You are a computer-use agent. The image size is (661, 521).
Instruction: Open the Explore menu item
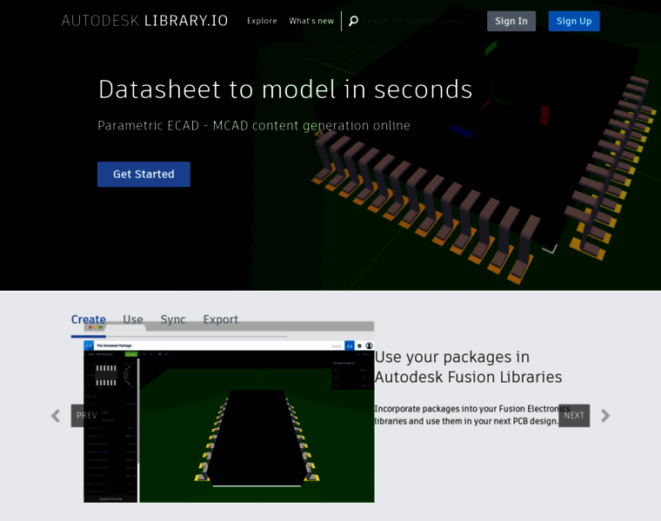click(x=262, y=21)
